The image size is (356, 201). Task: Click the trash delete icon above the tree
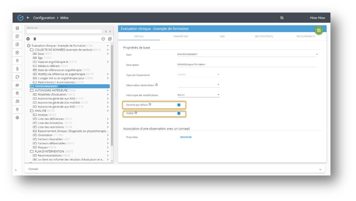35,39
